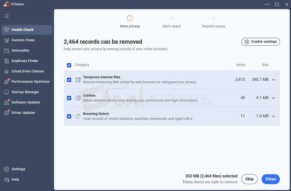Click the Size column header
Viewport: 291px width, 191px height.
(265, 65)
